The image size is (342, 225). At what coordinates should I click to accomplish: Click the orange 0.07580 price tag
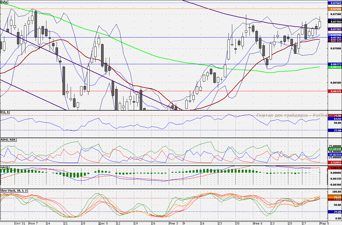click(334, 9)
